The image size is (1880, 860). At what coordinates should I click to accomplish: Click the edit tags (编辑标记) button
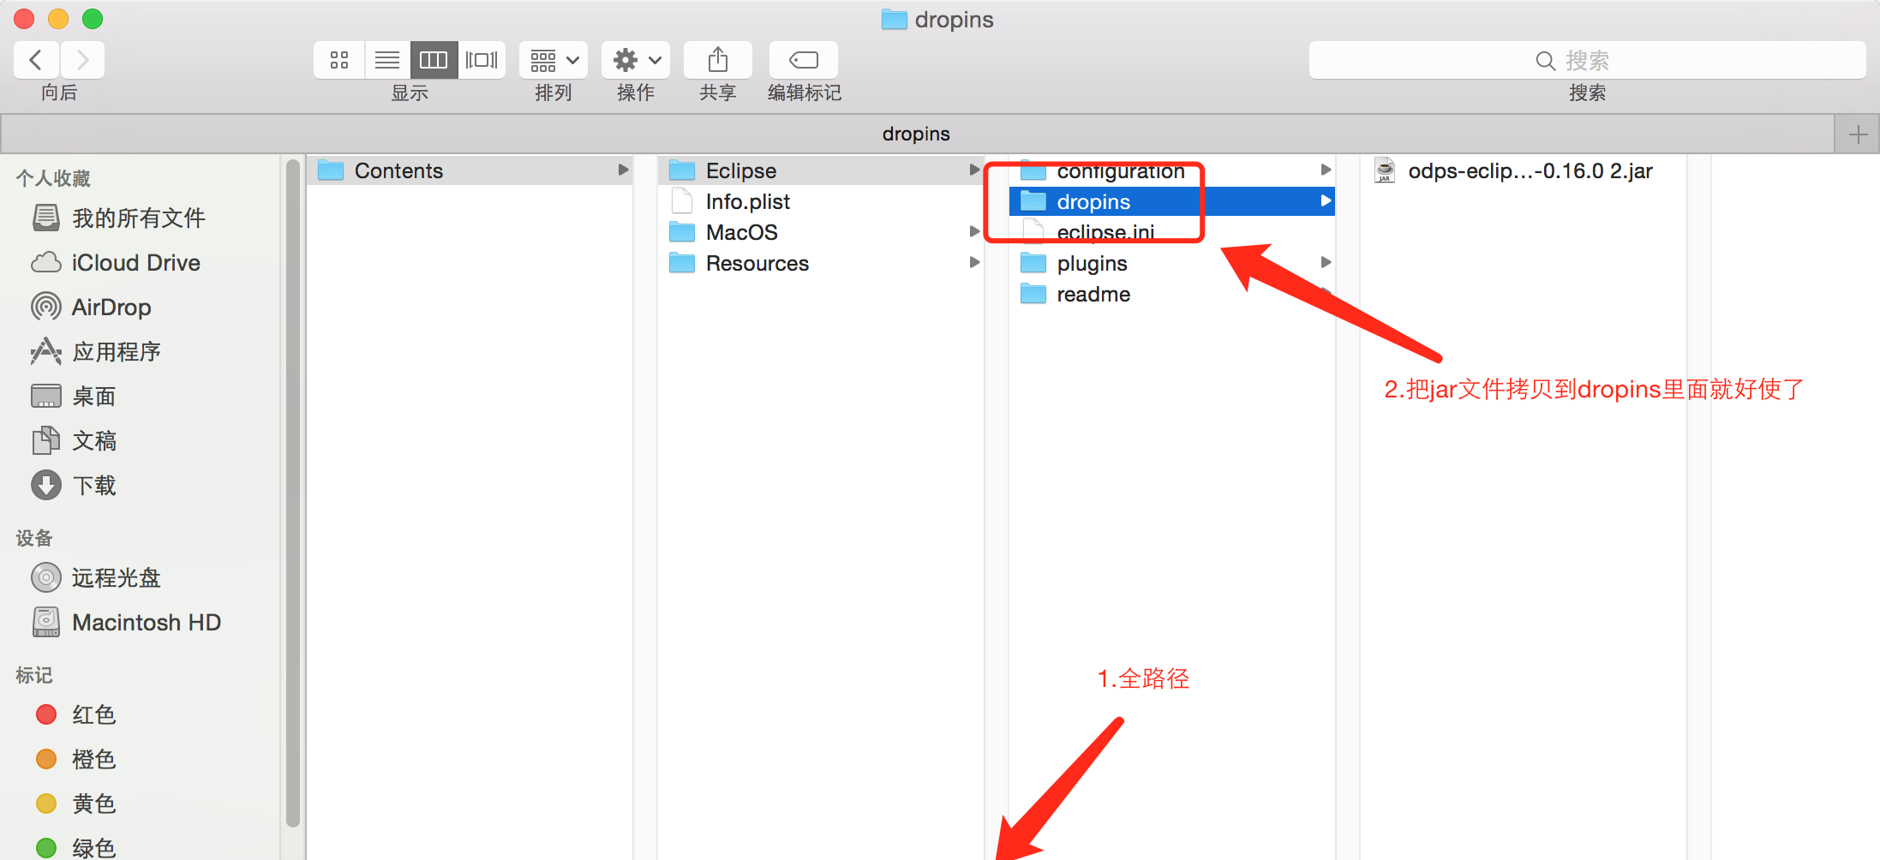[x=804, y=60]
